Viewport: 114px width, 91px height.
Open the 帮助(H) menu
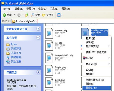[x=66, y=9]
